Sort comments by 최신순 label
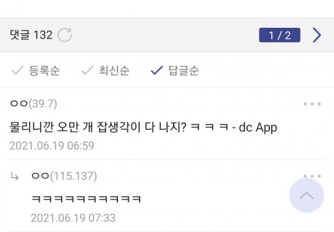The image size is (334, 232). click(x=114, y=71)
